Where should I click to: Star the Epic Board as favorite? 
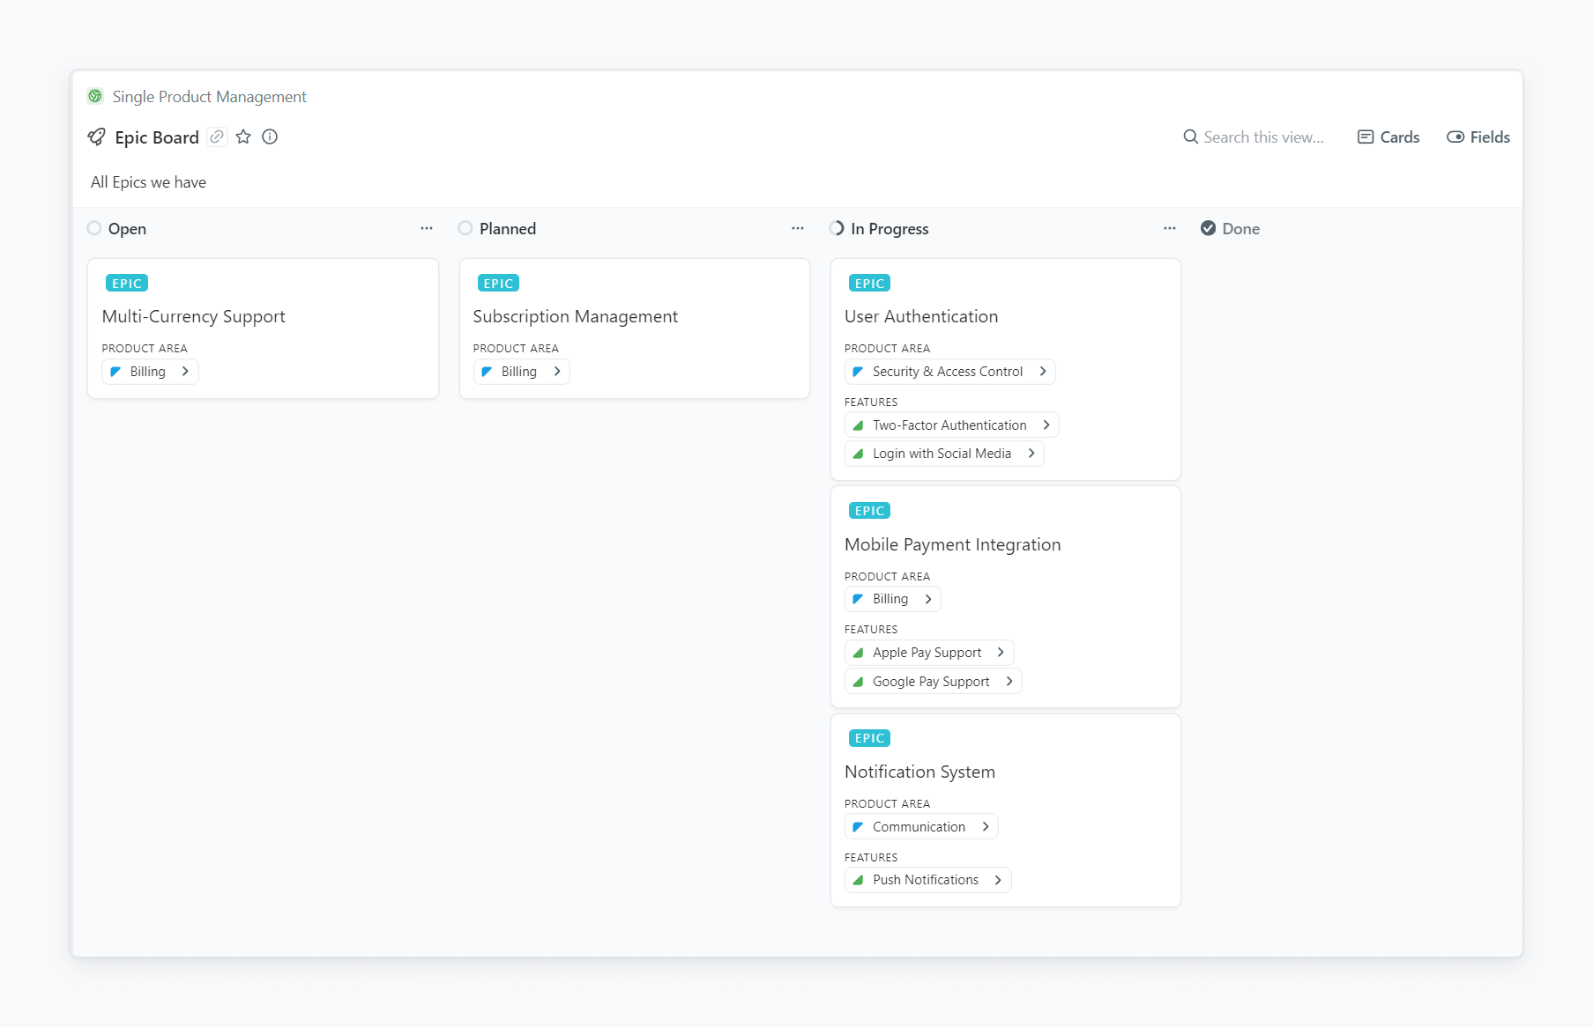click(x=243, y=137)
